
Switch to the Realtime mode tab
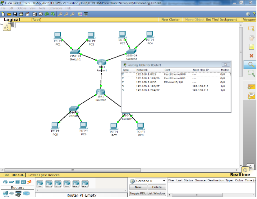pyautogui.click(x=240, y=174)
